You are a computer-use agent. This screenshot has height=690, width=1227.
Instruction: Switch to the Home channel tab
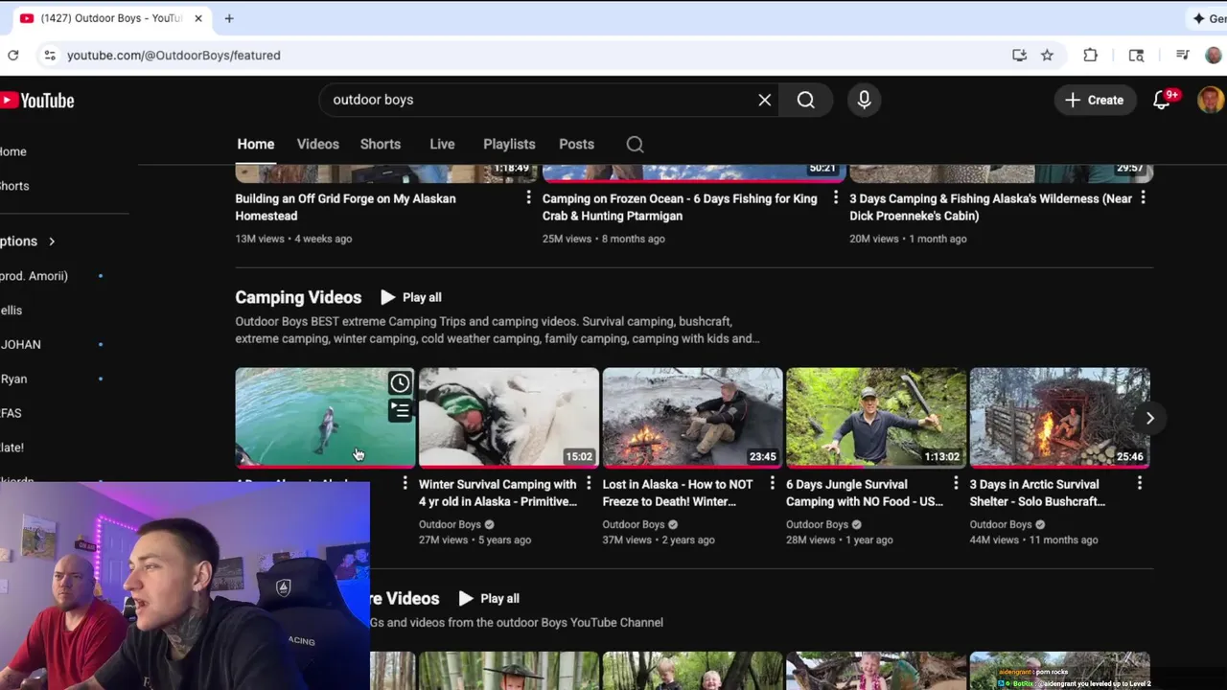256,144
